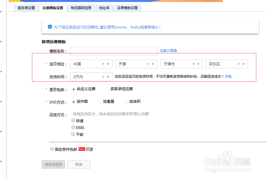Clear the 中国 selection with its × icon
Image resolution: width=266 pixels, height=179 pixels.
coord(103,64)
